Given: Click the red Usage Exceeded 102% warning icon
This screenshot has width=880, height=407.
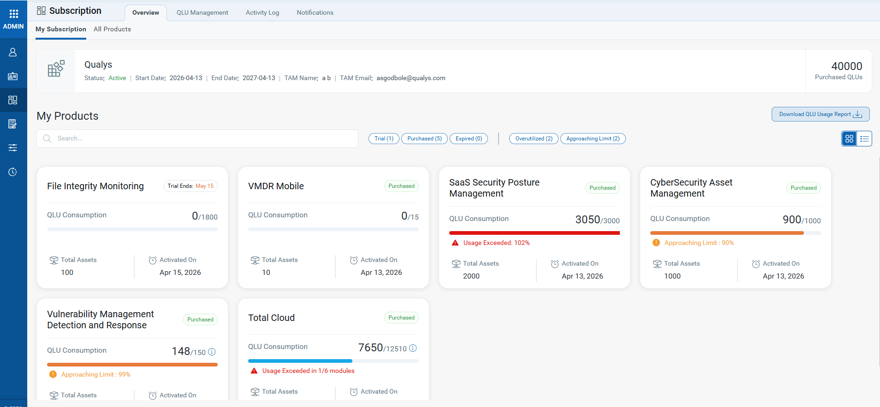Looking at the screenshot, I should 455,243.
